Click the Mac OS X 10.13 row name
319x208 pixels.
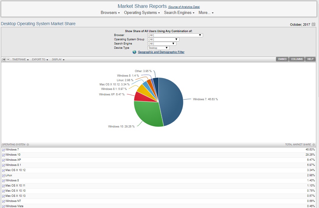(x=15, y=196)
